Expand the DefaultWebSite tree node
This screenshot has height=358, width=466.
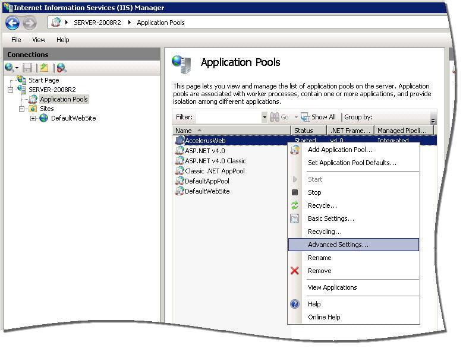pyautogui.click(x=33, y=119)
